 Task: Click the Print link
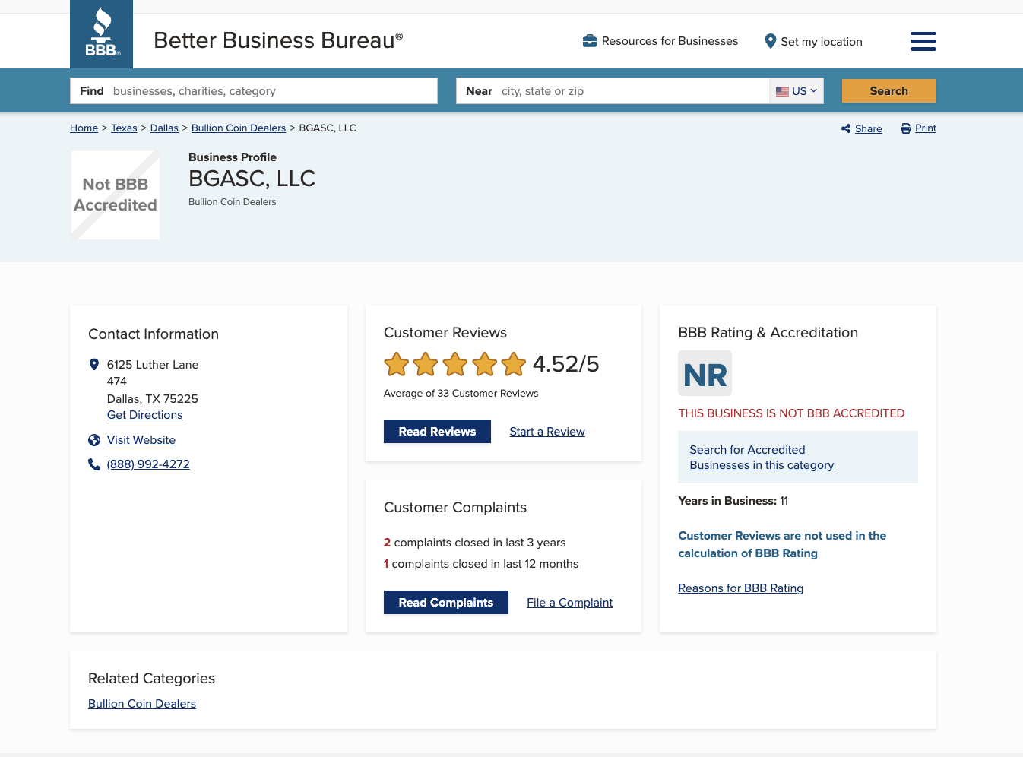coord(925,128)
